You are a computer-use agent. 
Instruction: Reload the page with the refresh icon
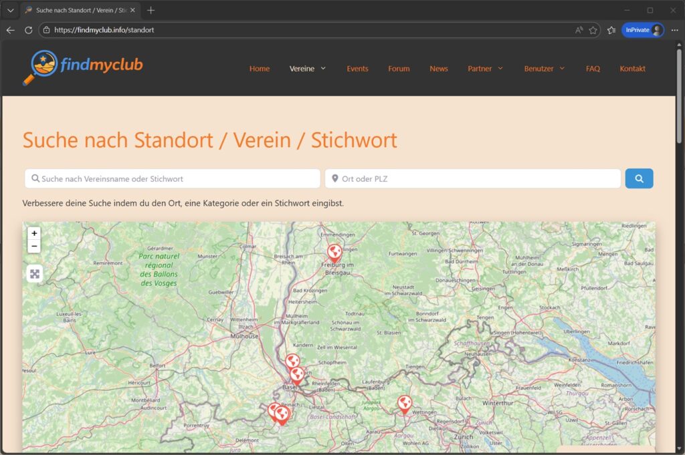[27, 29]
